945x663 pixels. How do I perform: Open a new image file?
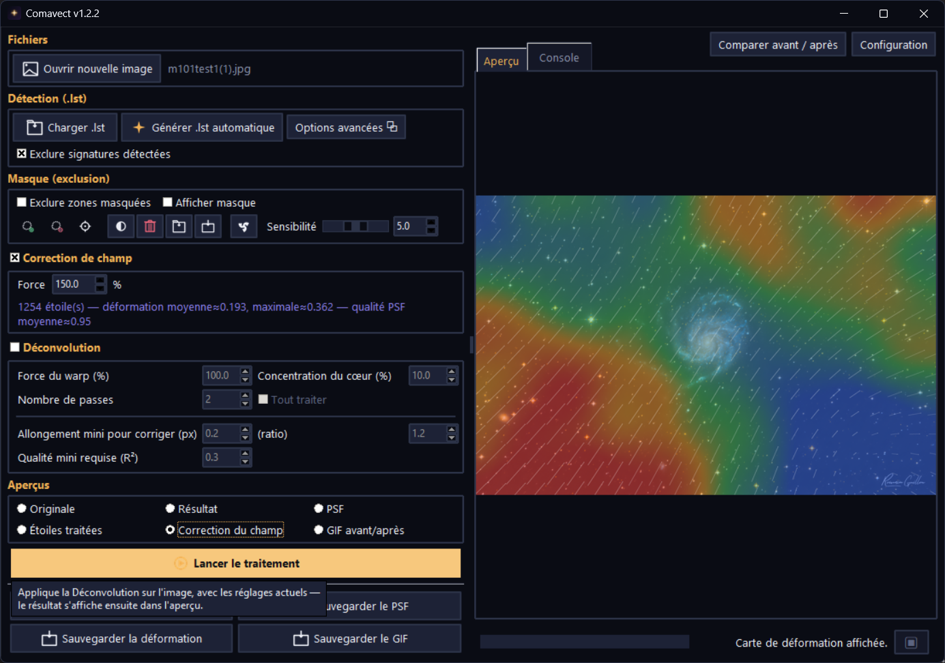87,69
